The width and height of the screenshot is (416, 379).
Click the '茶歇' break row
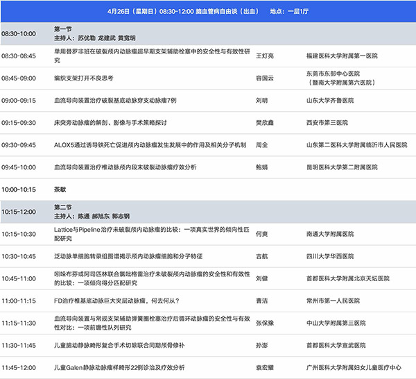point(61,189)
